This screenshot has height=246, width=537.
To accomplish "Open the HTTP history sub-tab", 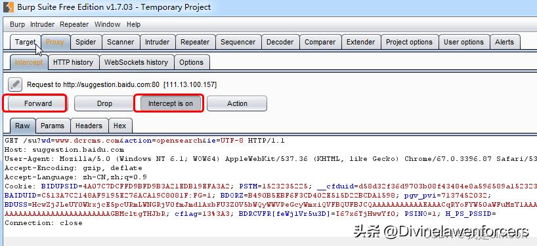I will pos(74,62).
